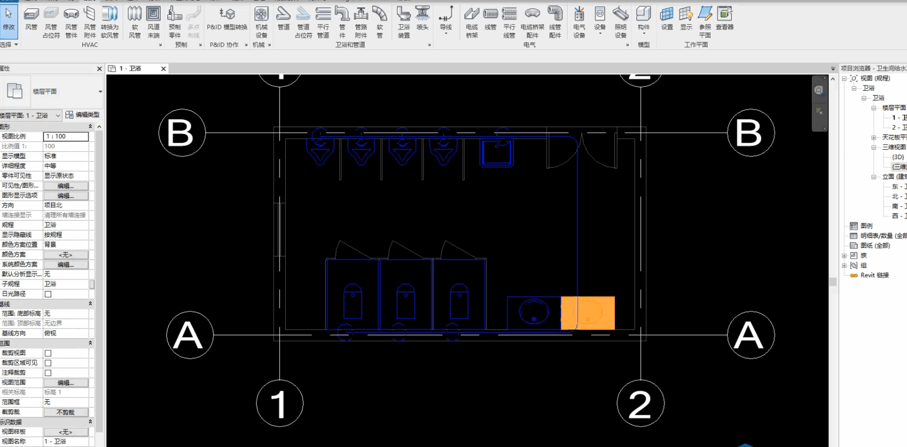The width and height of the screenshot is (907, 447).
Task: Check the 注释裁剪 annotation crop box
Action: click(48, 373)
